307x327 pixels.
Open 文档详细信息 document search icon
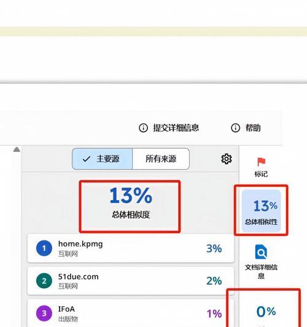(261, 252)
